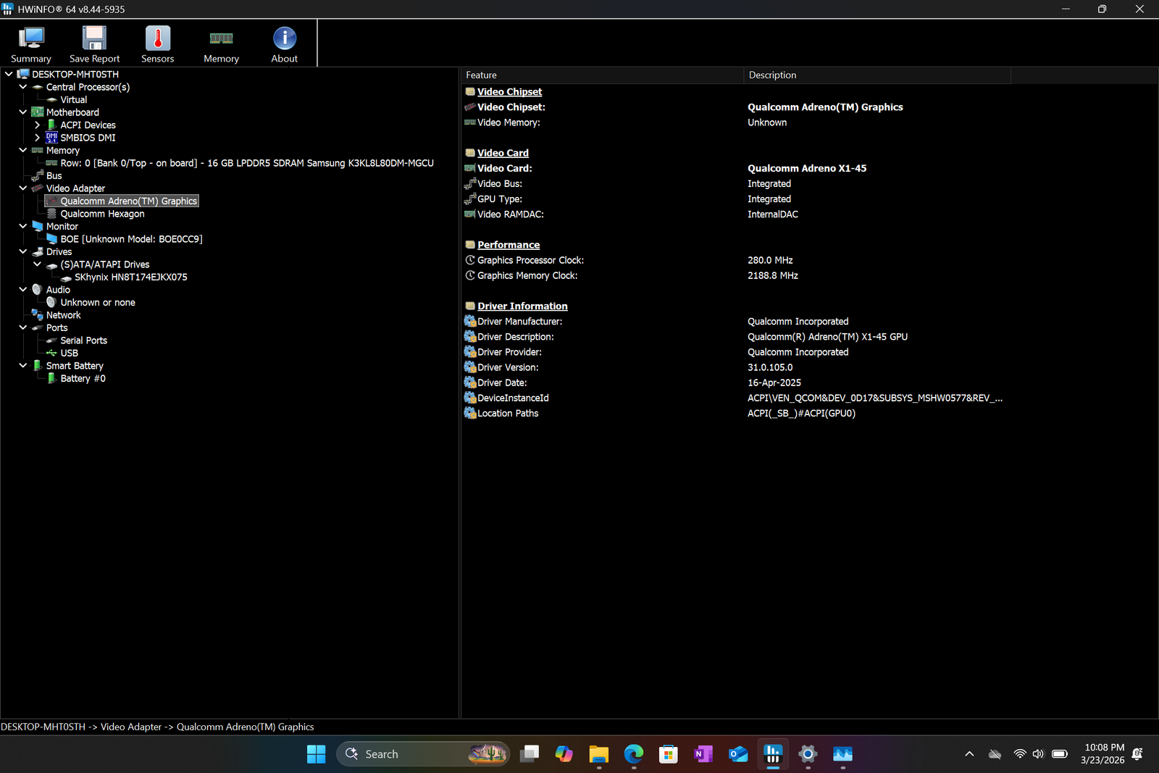Click the Feature column header
1159x773 pixels.
(x=601, y=75)
